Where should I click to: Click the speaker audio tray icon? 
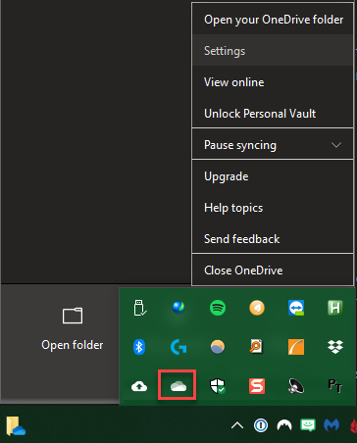[296, 386]
